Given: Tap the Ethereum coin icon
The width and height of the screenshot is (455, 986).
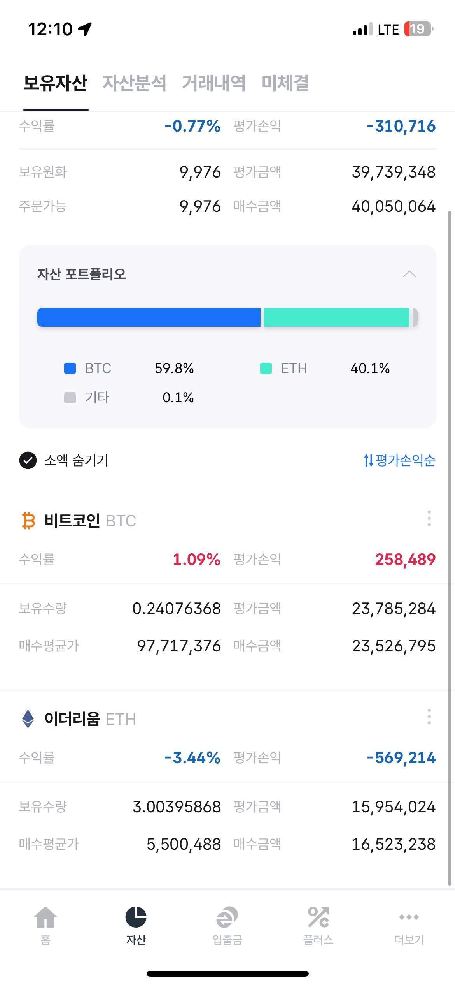Looking at the screenshot, I should pyautogui.click(x=27, y=719).
